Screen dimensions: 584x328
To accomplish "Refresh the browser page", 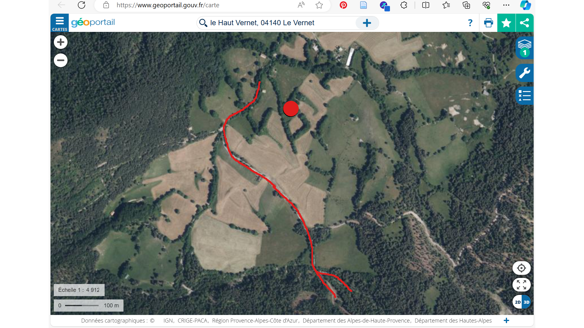I will point(81,5).
